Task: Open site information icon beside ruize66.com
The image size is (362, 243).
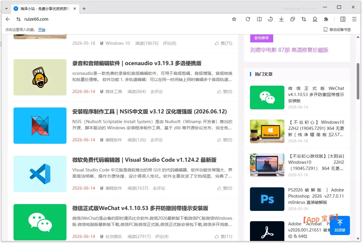Action: (x=19, y=19)
